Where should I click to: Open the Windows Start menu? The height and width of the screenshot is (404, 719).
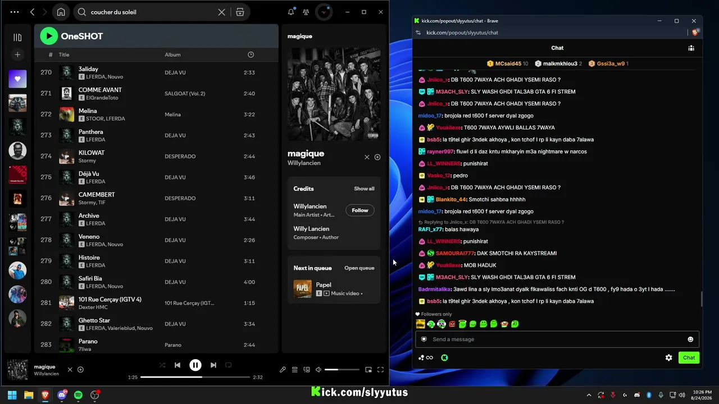(x=12, y=395)
